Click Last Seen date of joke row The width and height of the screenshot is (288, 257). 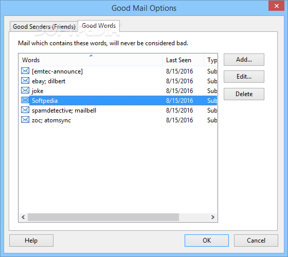click(x=179, y=91)
